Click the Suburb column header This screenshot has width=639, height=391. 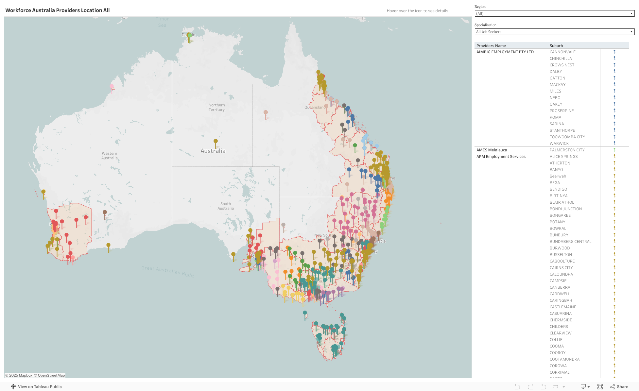[x=556, y=46]
